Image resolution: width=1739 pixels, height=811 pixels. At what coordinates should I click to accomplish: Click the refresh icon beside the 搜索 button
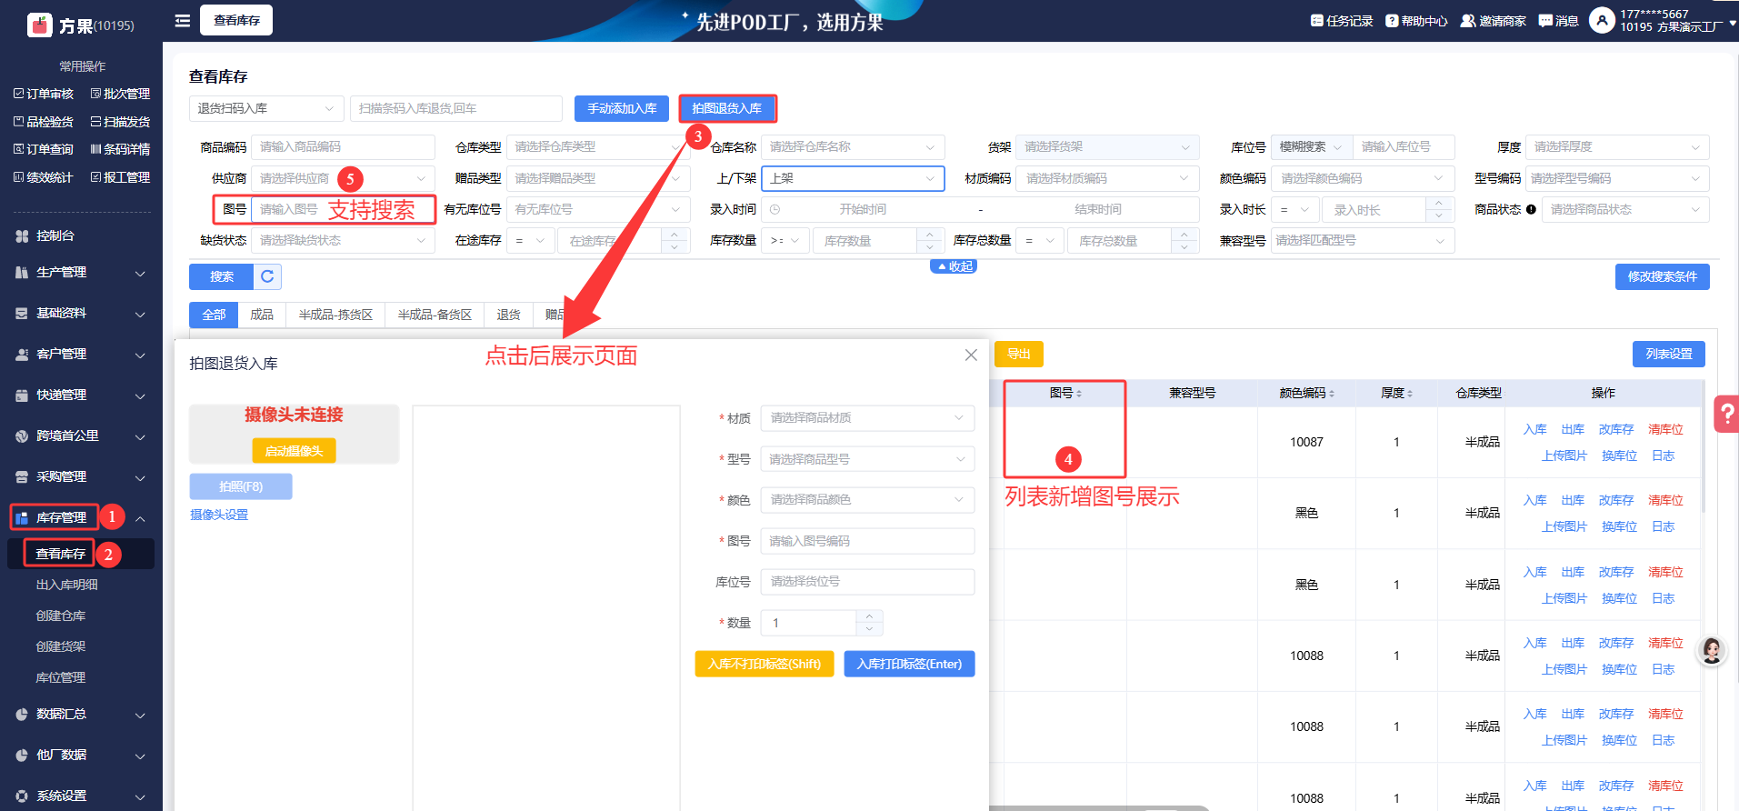point(267,276)
